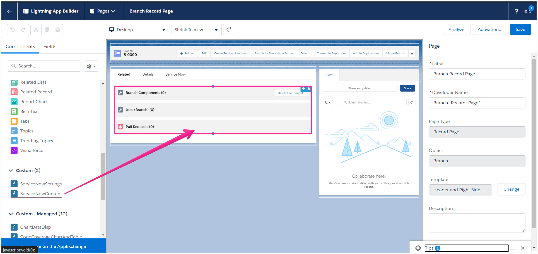538x254 pixels.
Task: Click the Search components input field
Action: [44, 66]
